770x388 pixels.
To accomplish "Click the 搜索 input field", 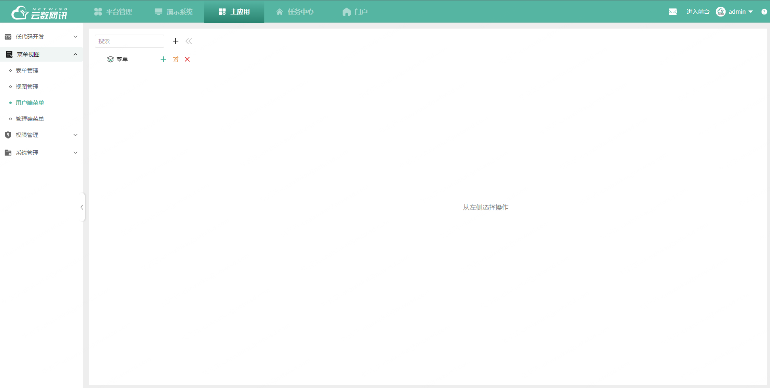I will tap(129, 41).
